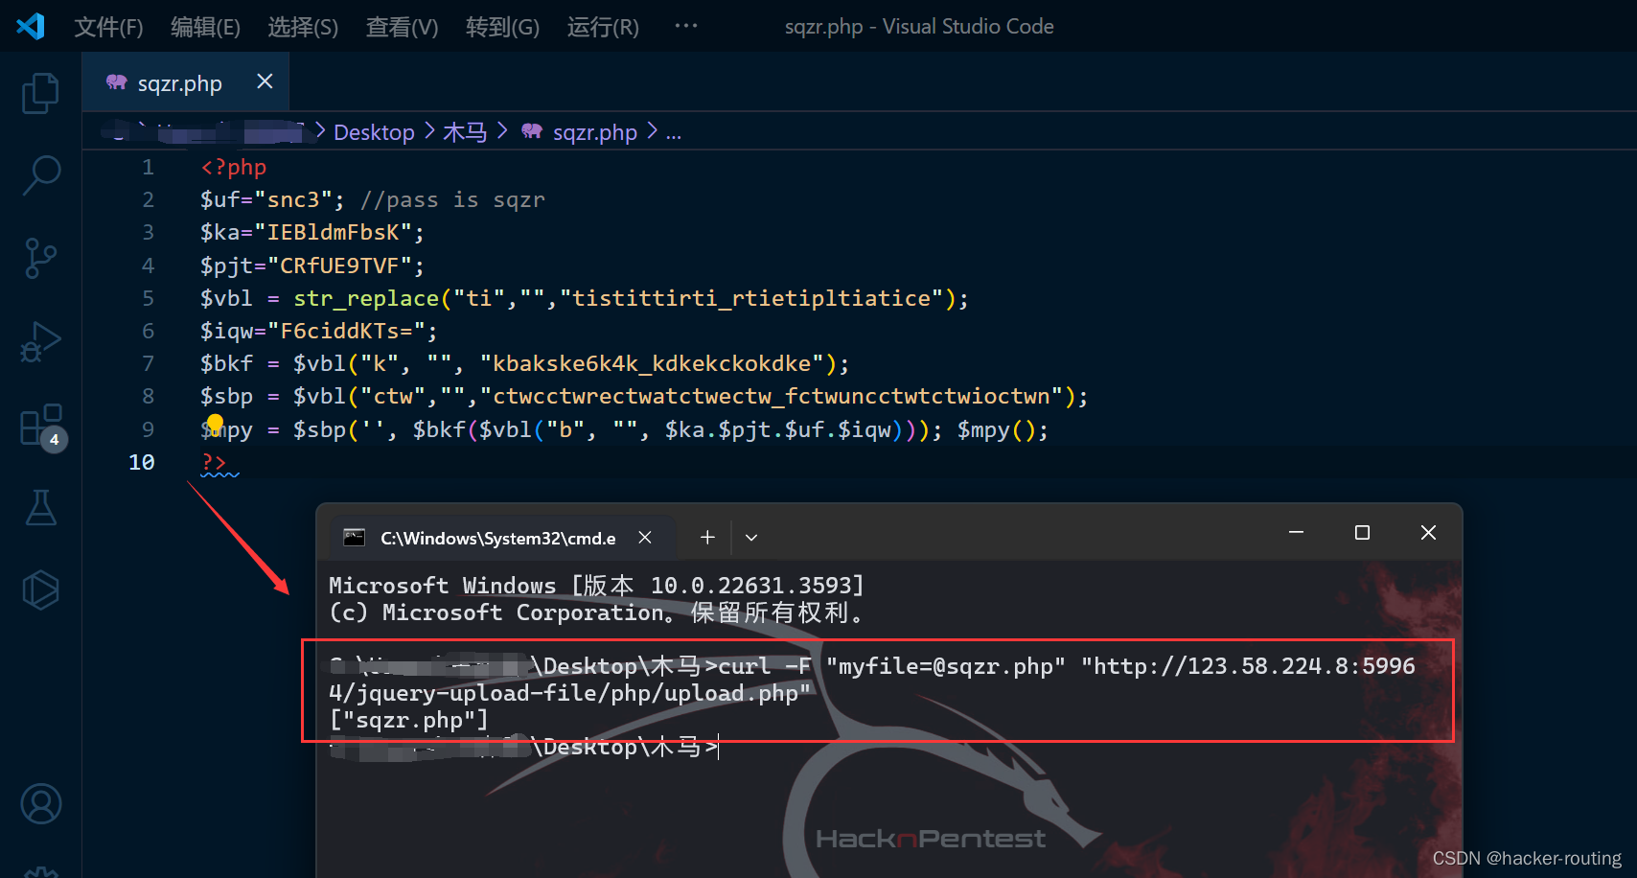This screenshot has height=878, width=1637.
Task: Open the 运行(R) menu
Action: [603, 27]
